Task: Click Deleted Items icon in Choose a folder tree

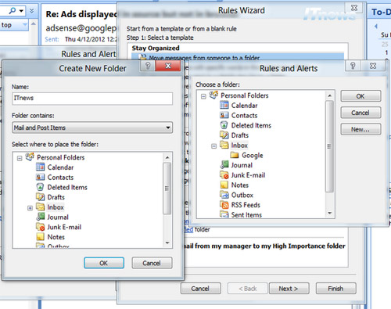Action: click(x=224, y=125)
